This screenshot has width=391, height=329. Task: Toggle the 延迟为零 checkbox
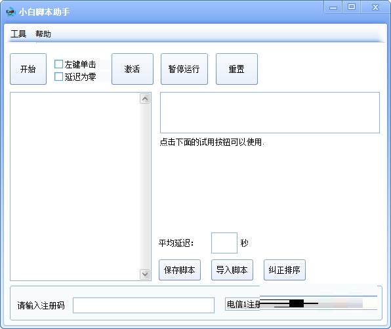tap(58, 77)
